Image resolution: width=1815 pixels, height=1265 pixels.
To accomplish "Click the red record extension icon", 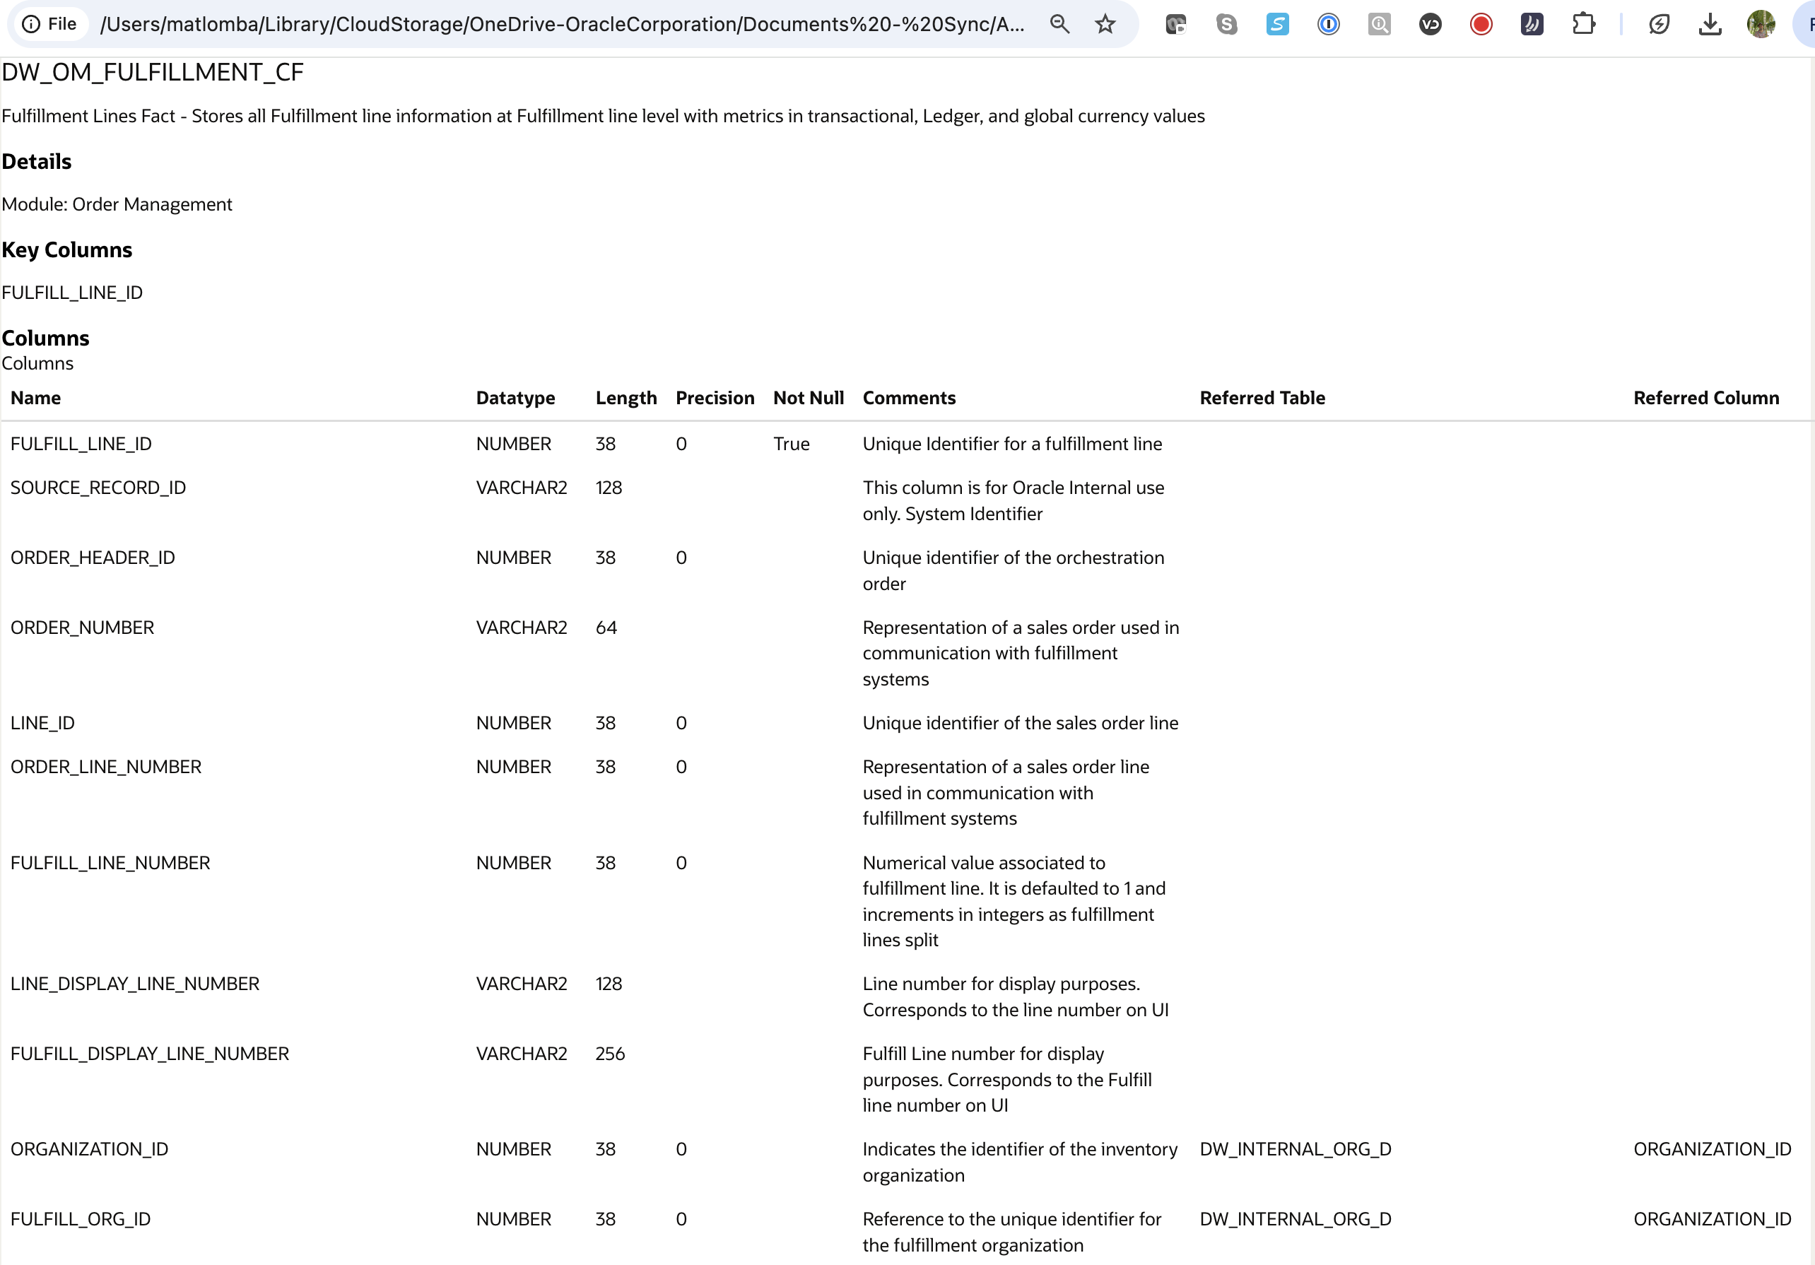I will coord(1481,25).
